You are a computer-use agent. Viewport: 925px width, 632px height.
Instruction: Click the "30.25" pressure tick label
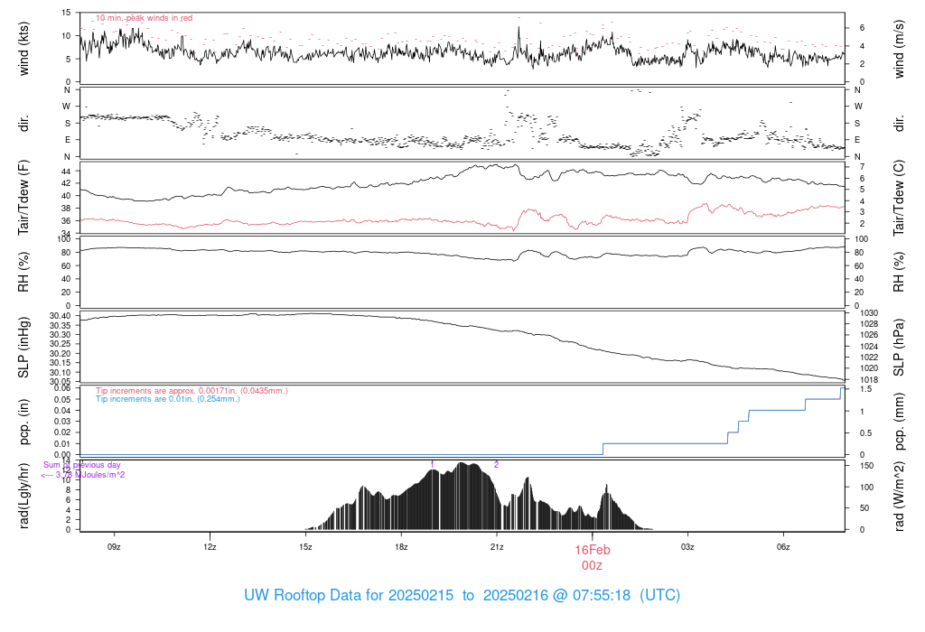61,344
